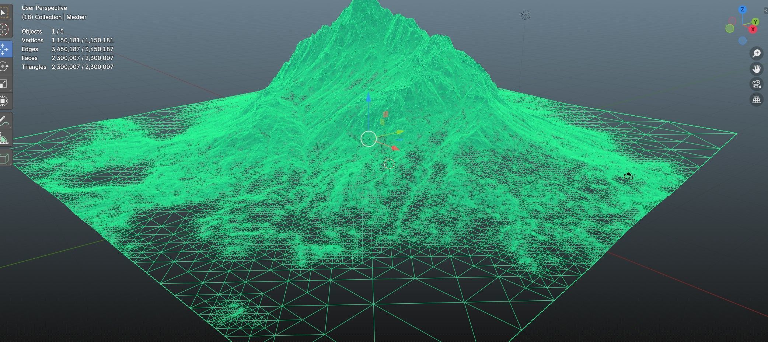Click the pan hand viewport button

point(756,69)
